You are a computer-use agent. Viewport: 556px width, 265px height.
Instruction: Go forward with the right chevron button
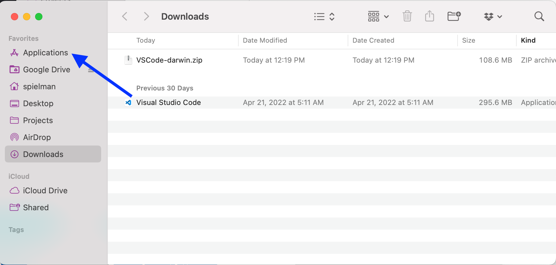[146, 16]
